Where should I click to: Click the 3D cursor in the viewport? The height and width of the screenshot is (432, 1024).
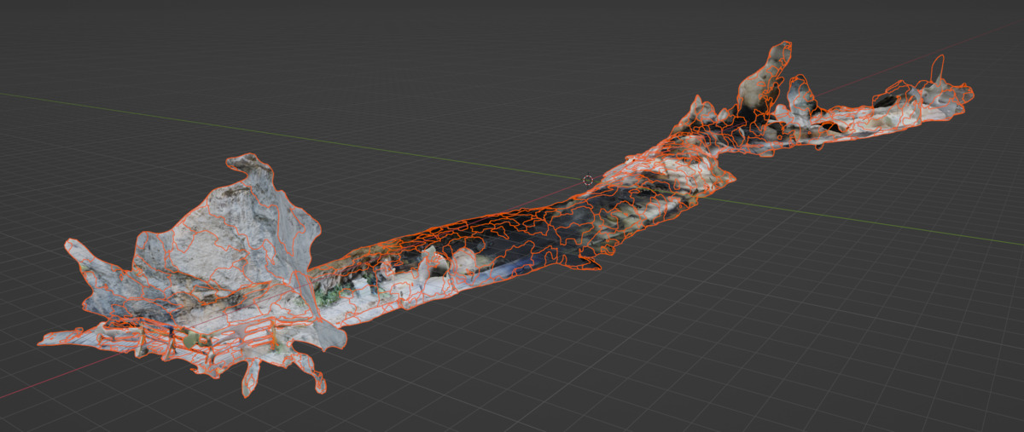click(587, 180)
